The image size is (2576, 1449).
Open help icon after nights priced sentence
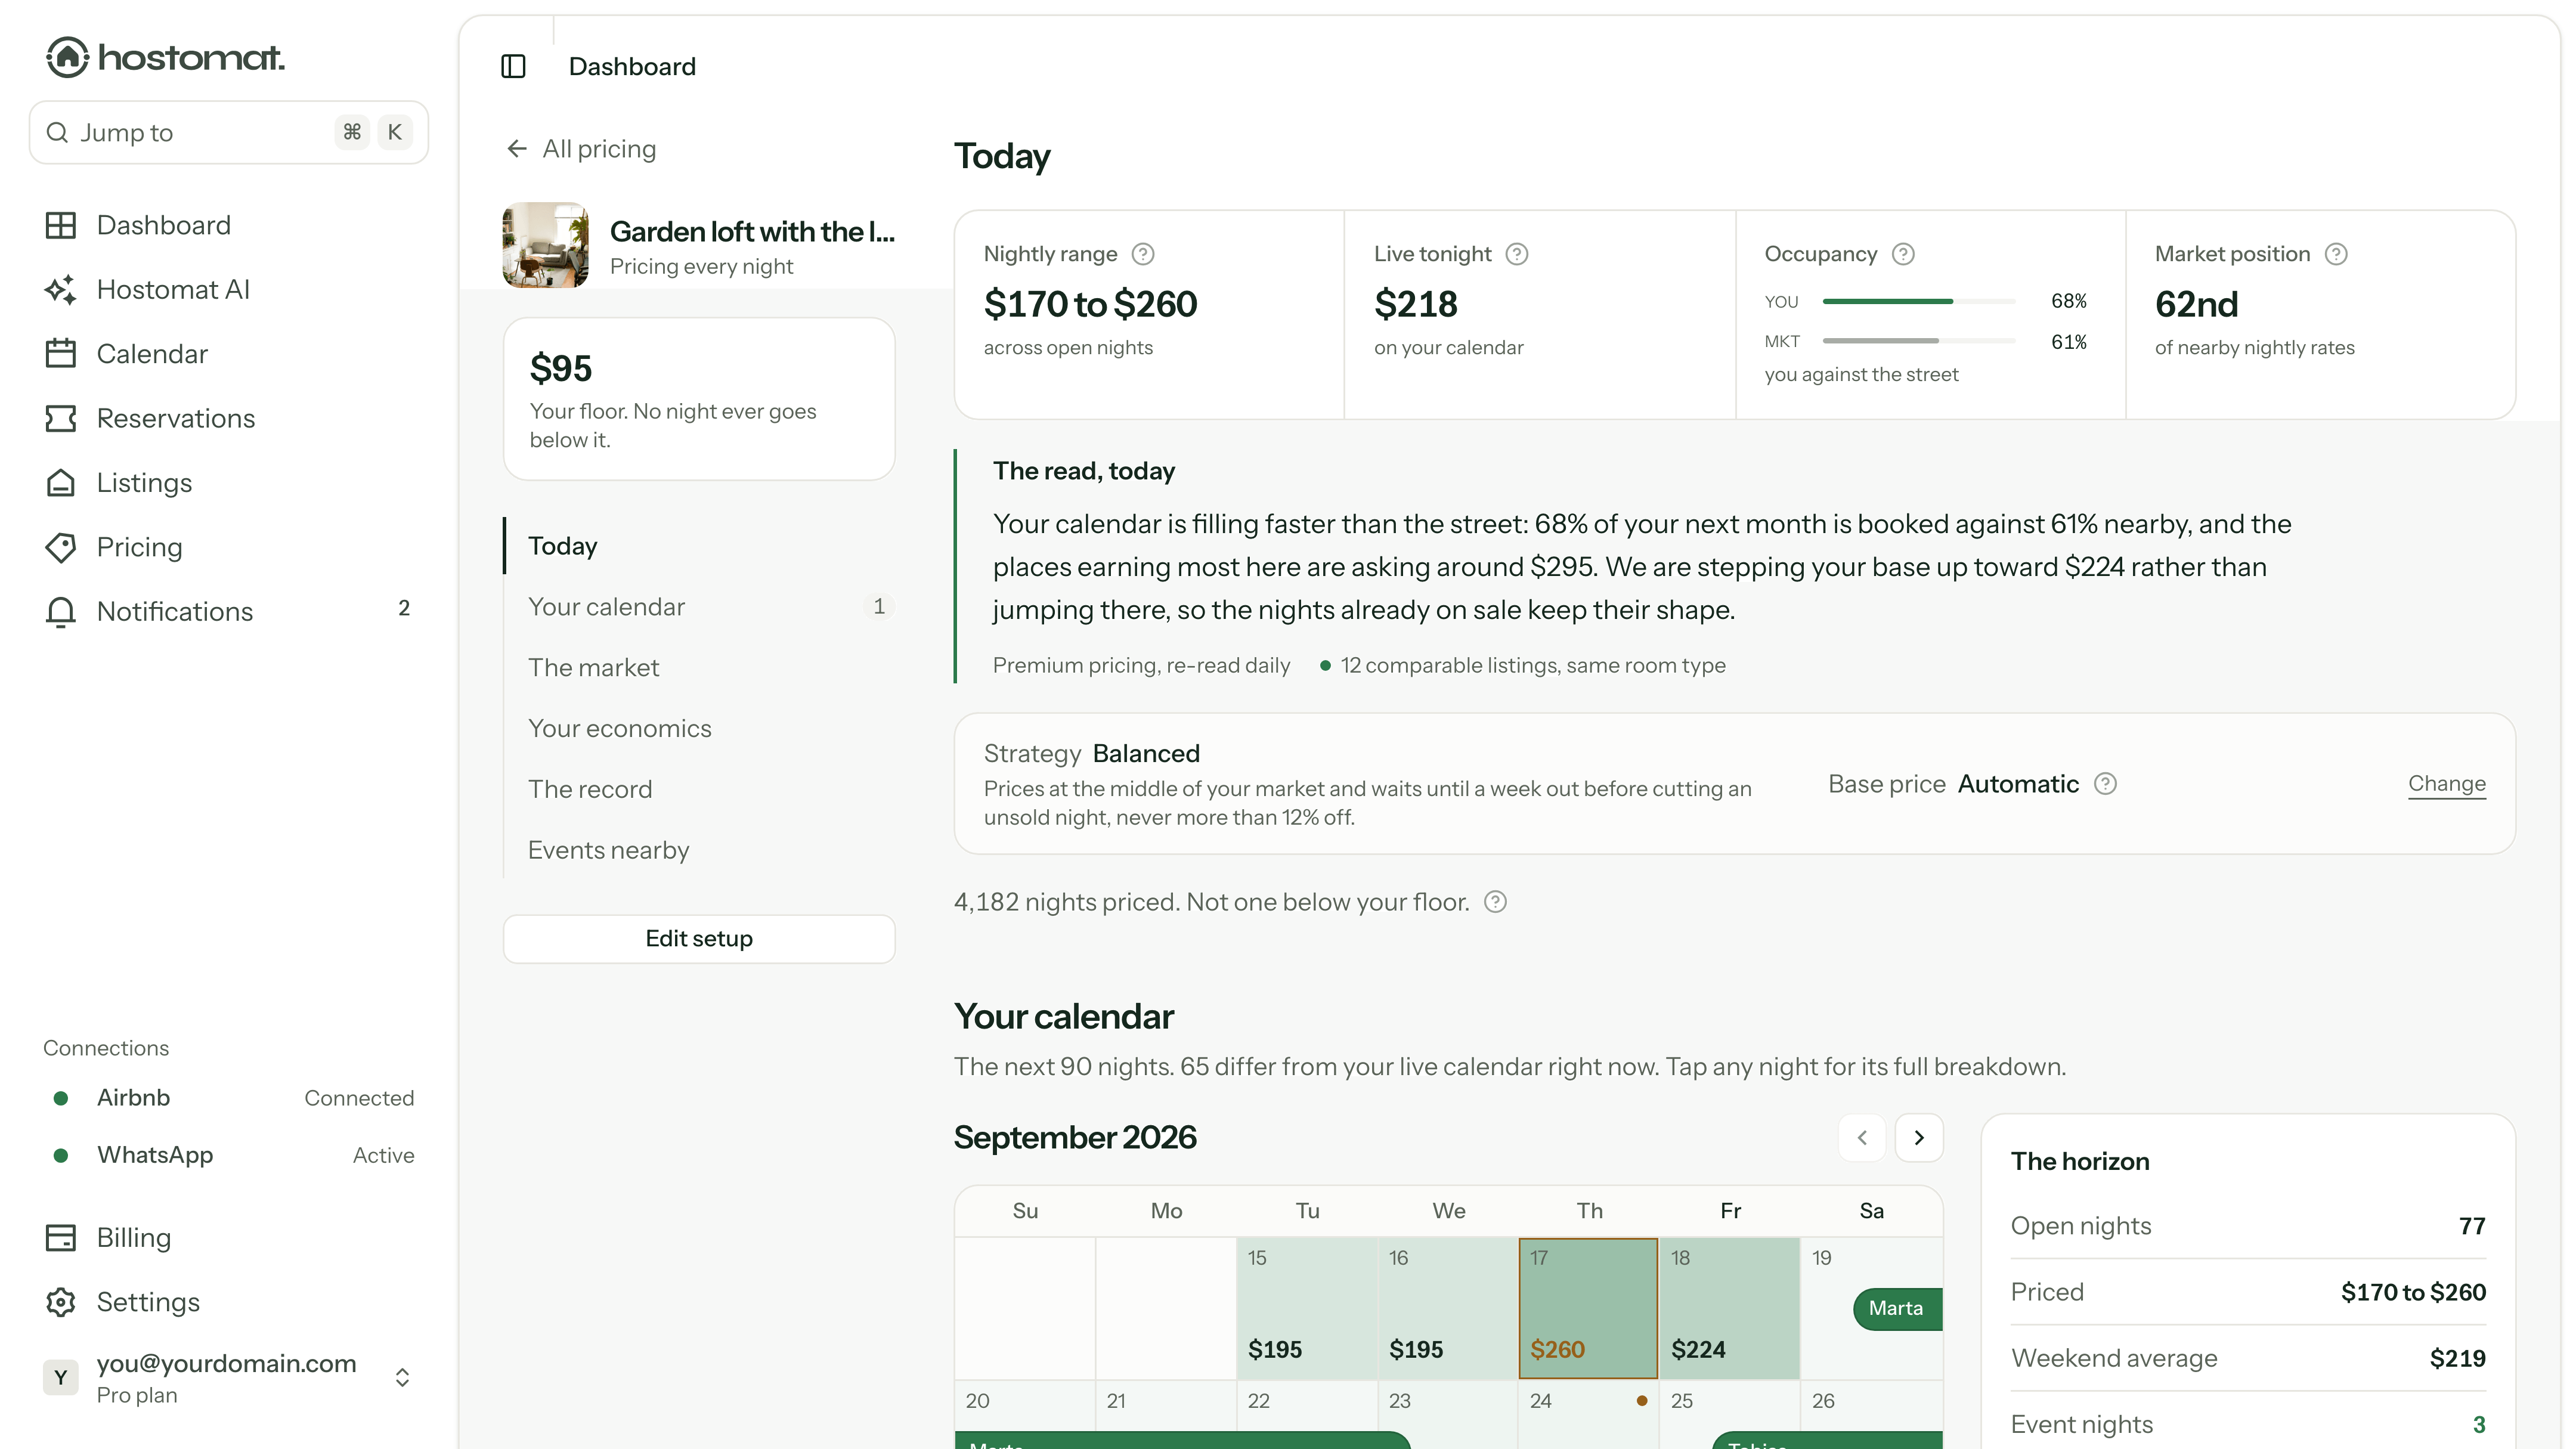coord(1495,902)
